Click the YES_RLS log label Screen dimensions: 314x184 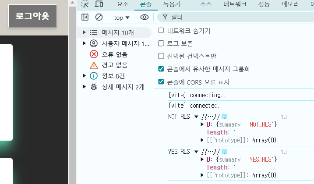pos(179,152)
